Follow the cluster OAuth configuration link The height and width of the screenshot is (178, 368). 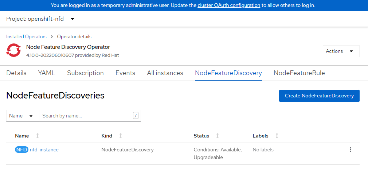(229, 5)
